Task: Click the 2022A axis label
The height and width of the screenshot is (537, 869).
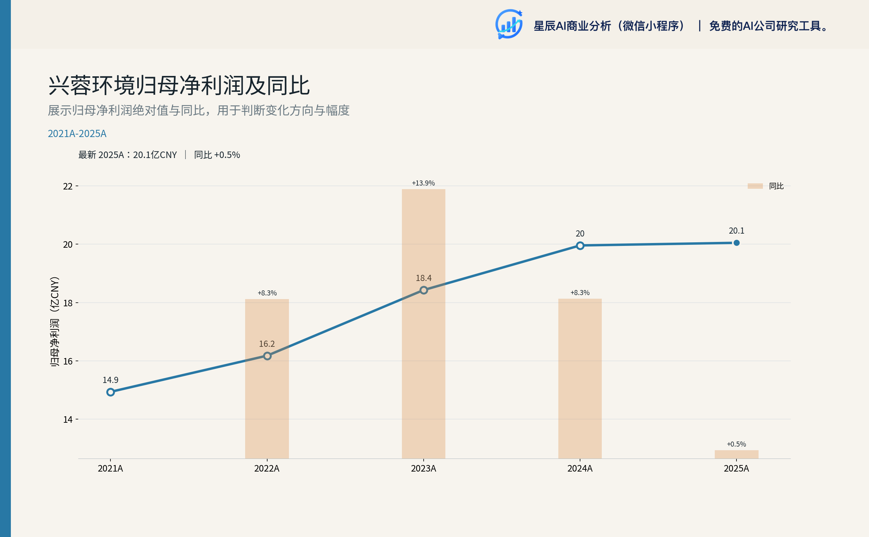Action: tap(267, 468)
